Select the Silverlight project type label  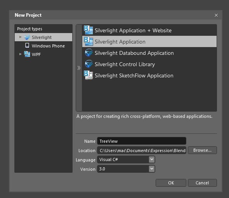tap(42, 37)
